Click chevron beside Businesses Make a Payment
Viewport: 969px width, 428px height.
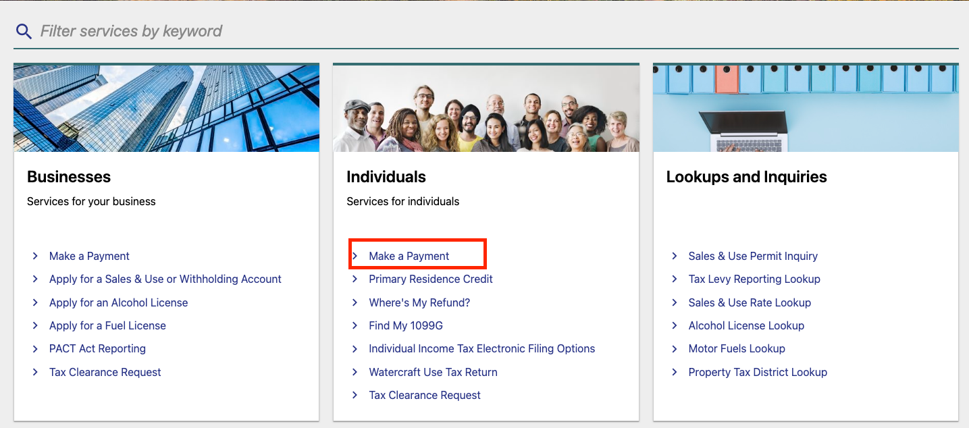tap(35, 256)
